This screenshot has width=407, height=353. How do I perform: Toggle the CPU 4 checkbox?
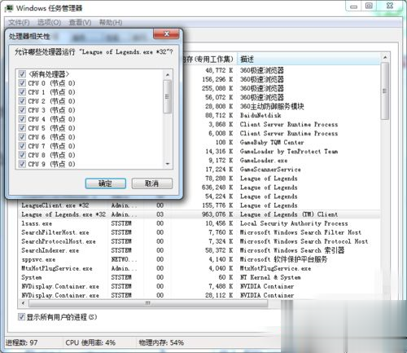coord(22,119)
